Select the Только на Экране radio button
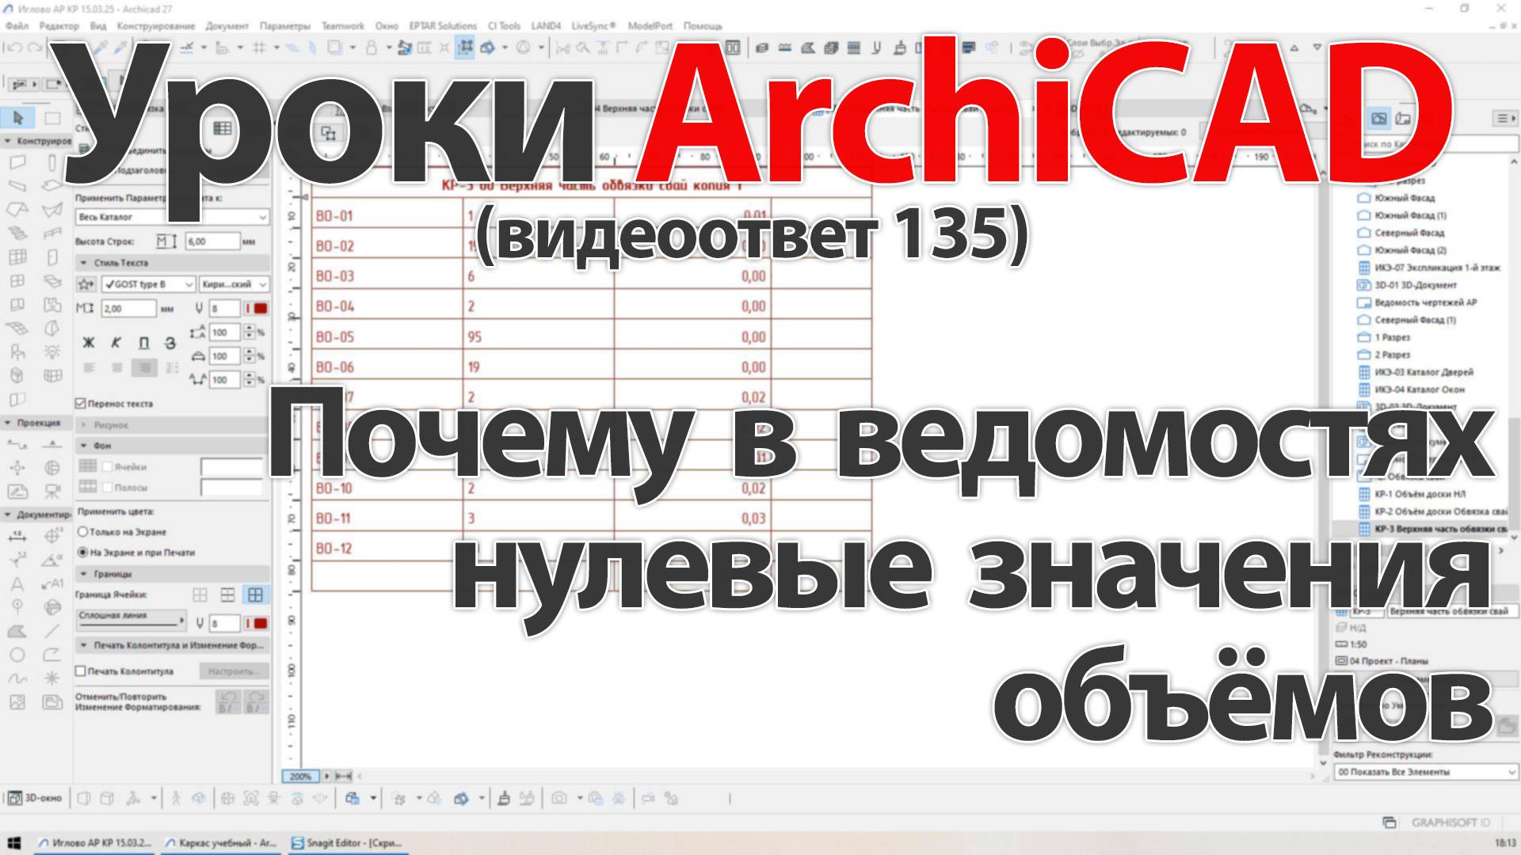Viewport: 1521px width, 855px height. pyautogui.click(x=82, y=532)
